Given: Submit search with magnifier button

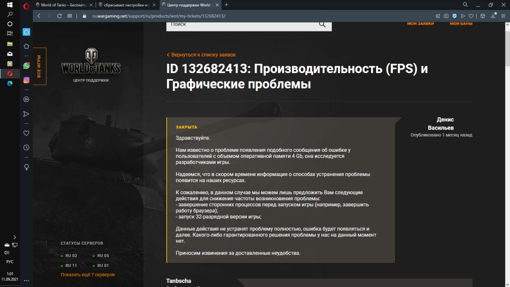Looking at the screenshot, I should [x=322, y=25].
